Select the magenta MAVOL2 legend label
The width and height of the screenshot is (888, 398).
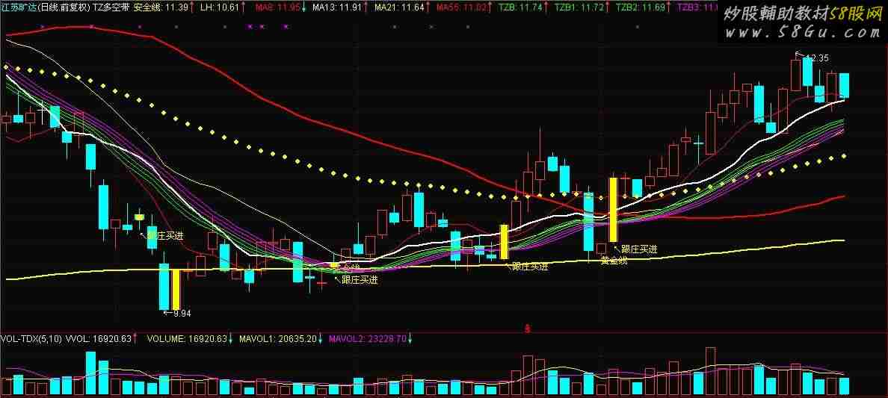point(368,339)
